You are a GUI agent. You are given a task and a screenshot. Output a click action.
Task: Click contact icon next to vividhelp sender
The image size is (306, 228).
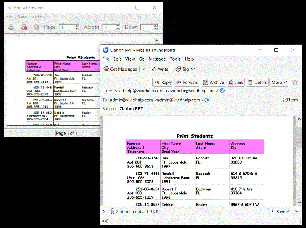(x=222, y=91)
